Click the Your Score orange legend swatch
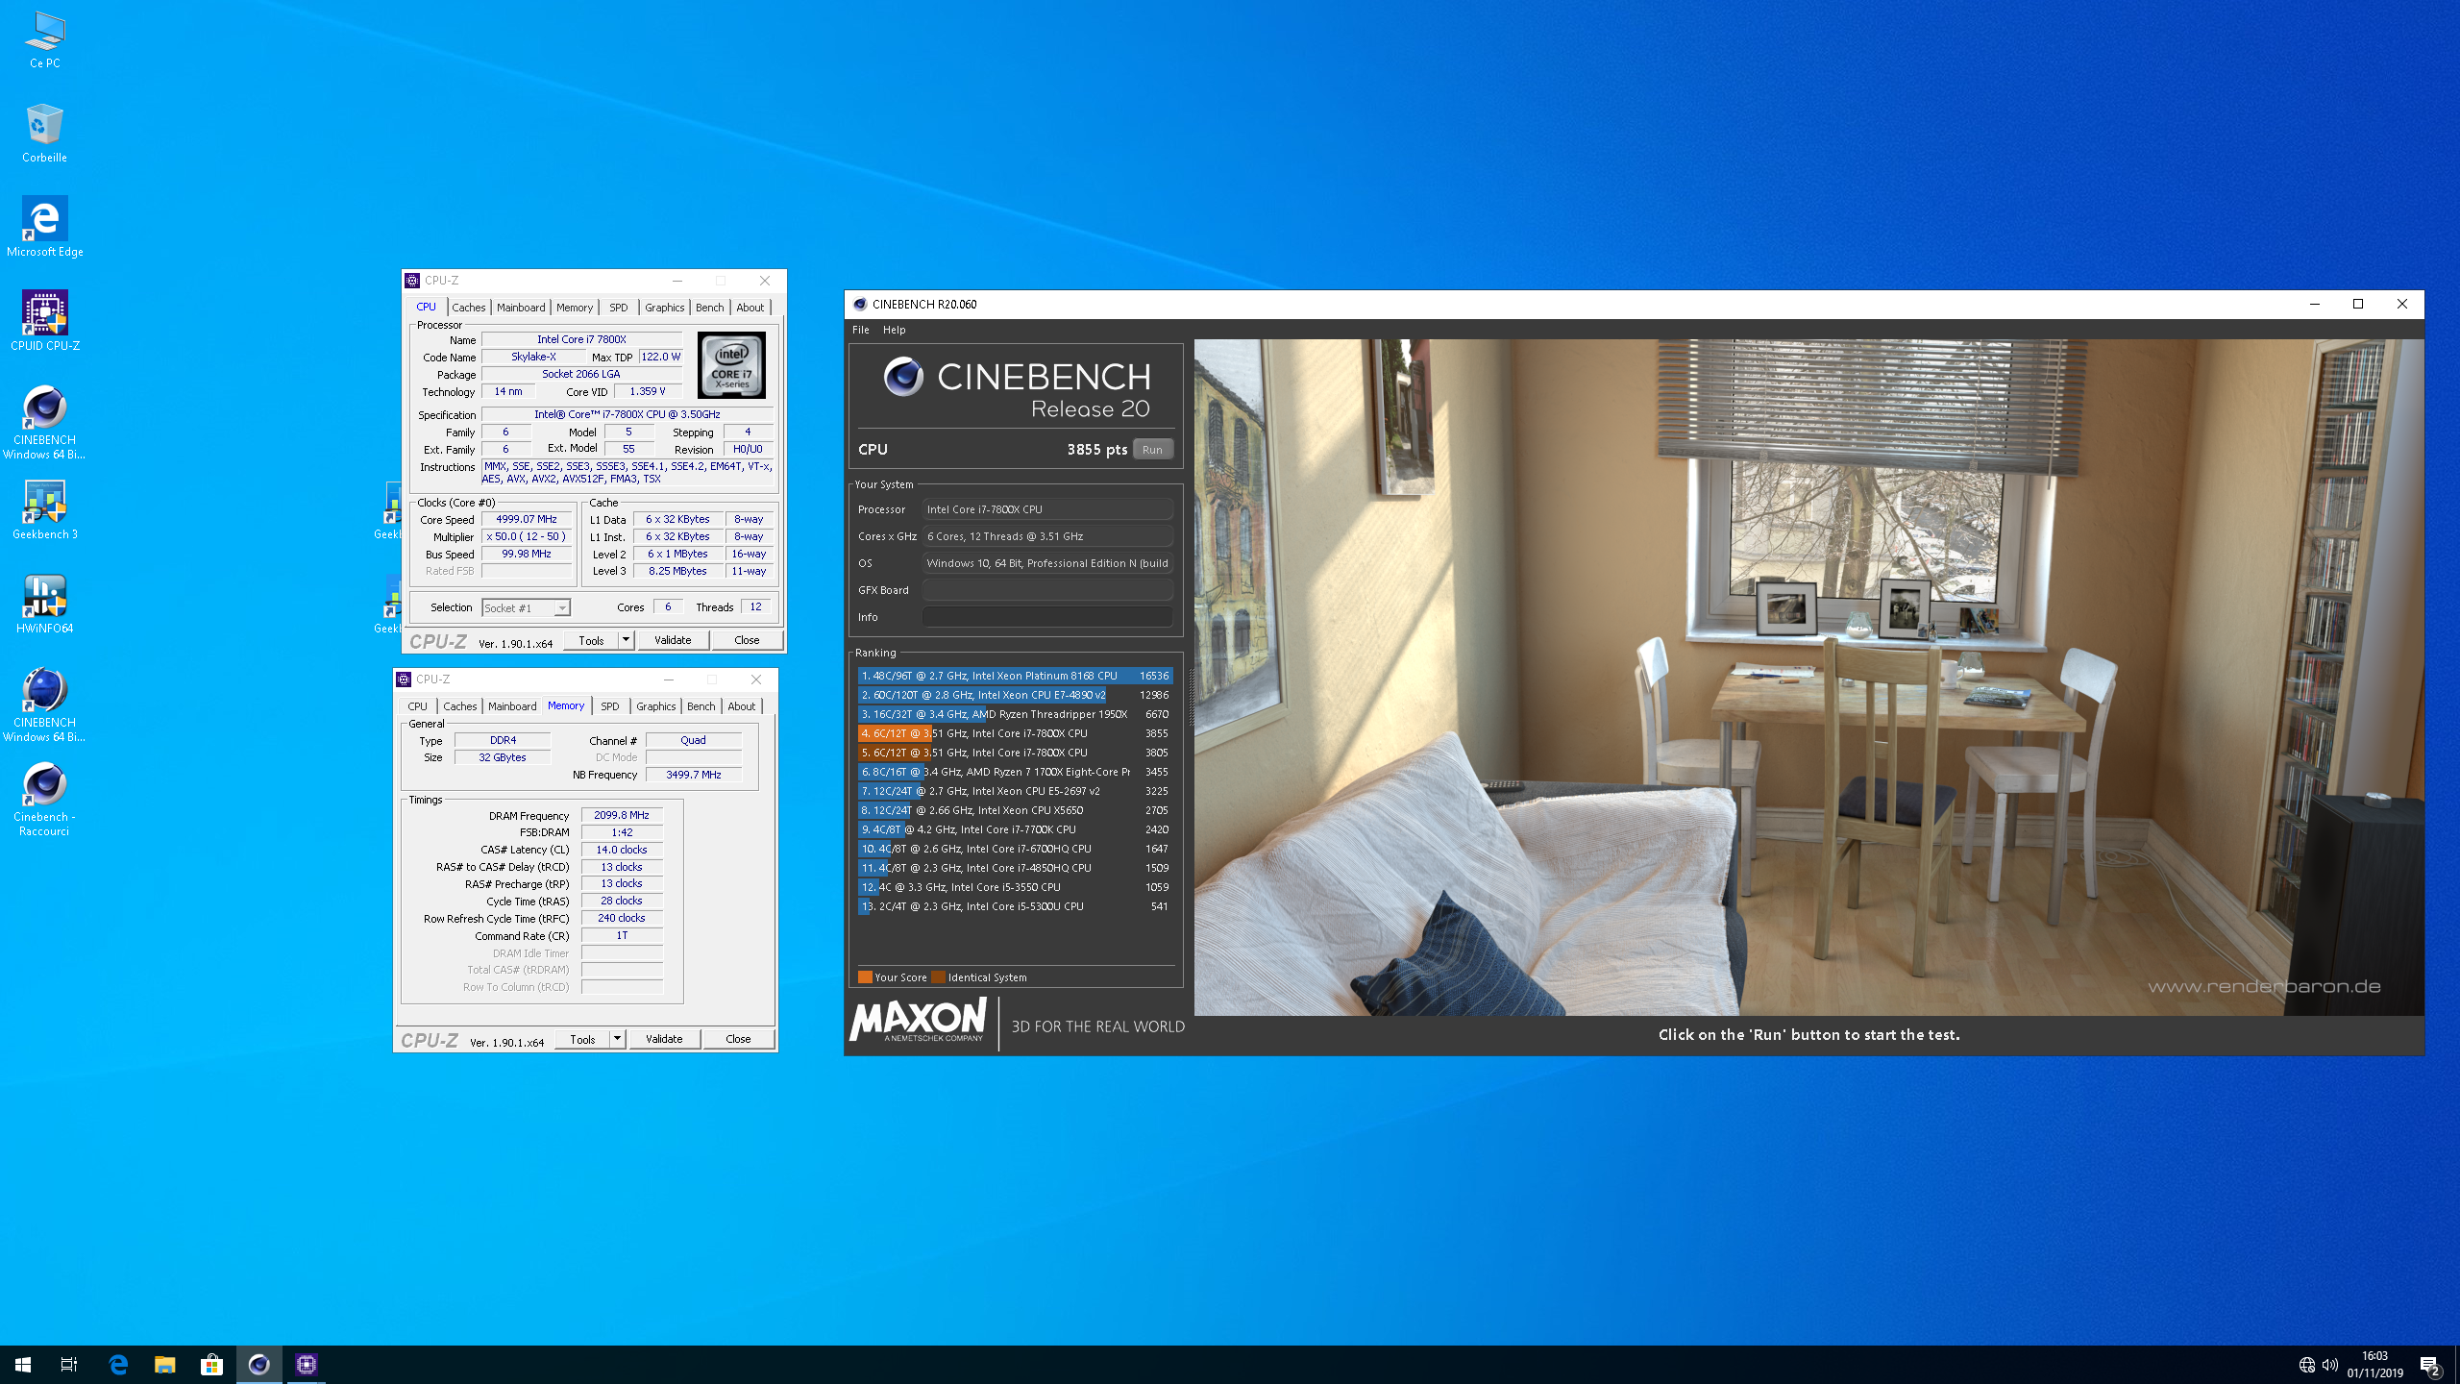Viewport: 2460px width, 1384px height. (x=865, y=977)
